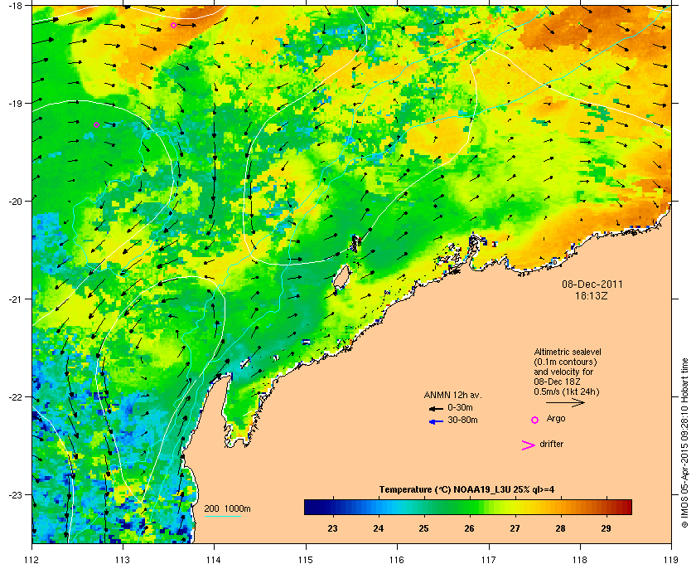696x564 pixels.
Task: Click the colorbar tick label 24
Action: (x=378, y=528)
